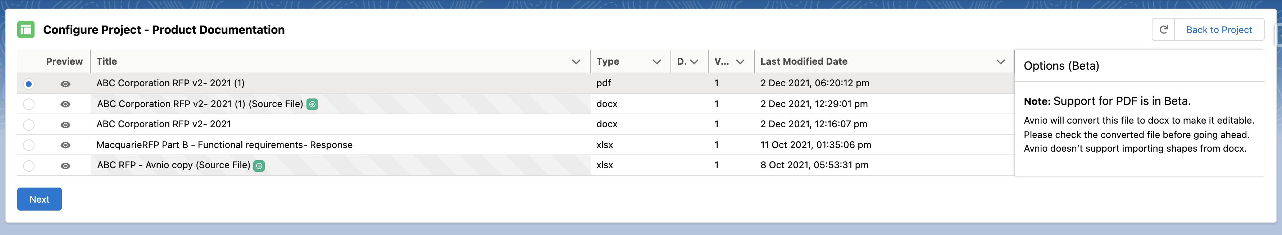
Task: Click the refresh icon beside Back to Project
Action: (x=1163, y=30)
